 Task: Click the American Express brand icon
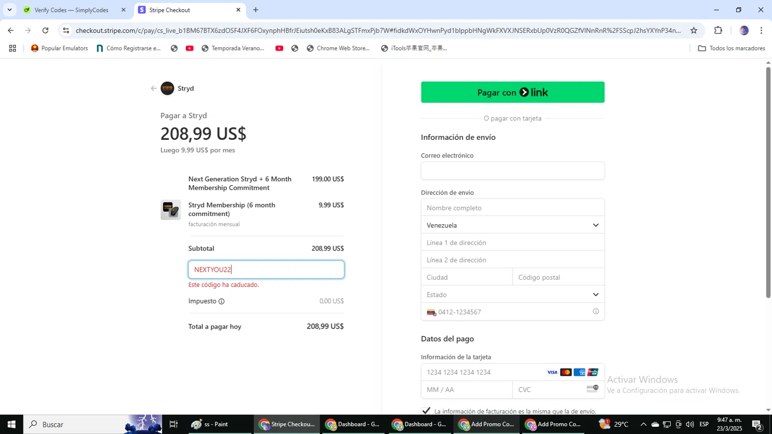click(x=580, y=372)
